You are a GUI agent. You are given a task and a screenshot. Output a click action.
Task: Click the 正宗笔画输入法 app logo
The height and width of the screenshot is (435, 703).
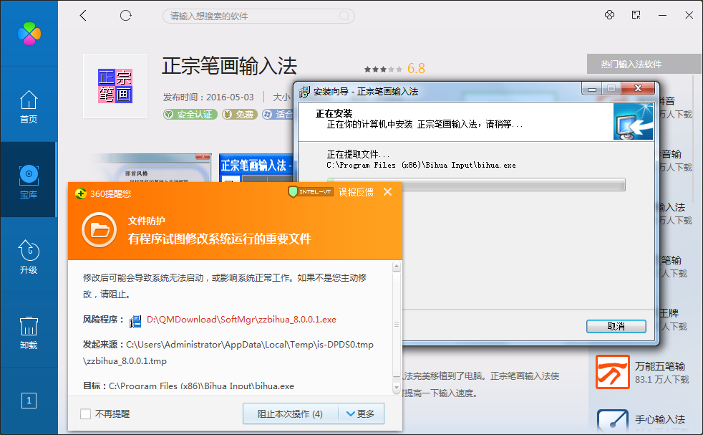(x=115, y=86)
